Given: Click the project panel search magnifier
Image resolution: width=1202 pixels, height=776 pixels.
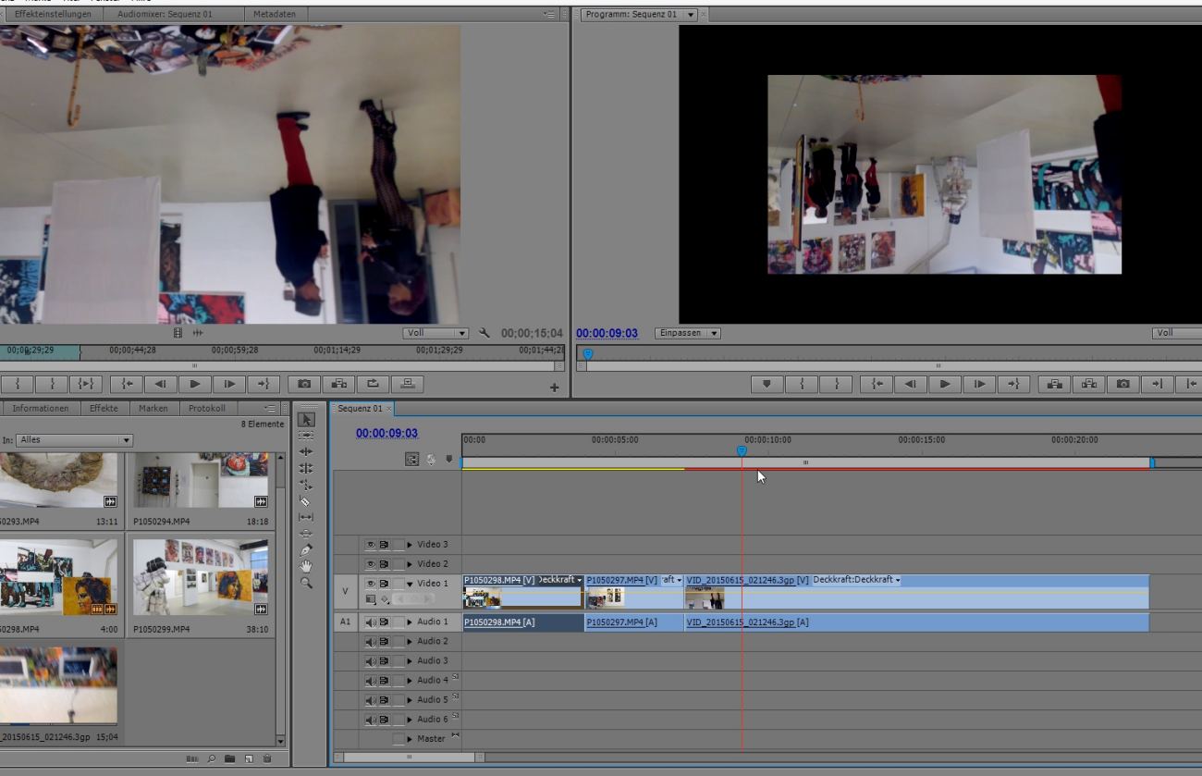Looking at the screenshot, I should point(212,758).
